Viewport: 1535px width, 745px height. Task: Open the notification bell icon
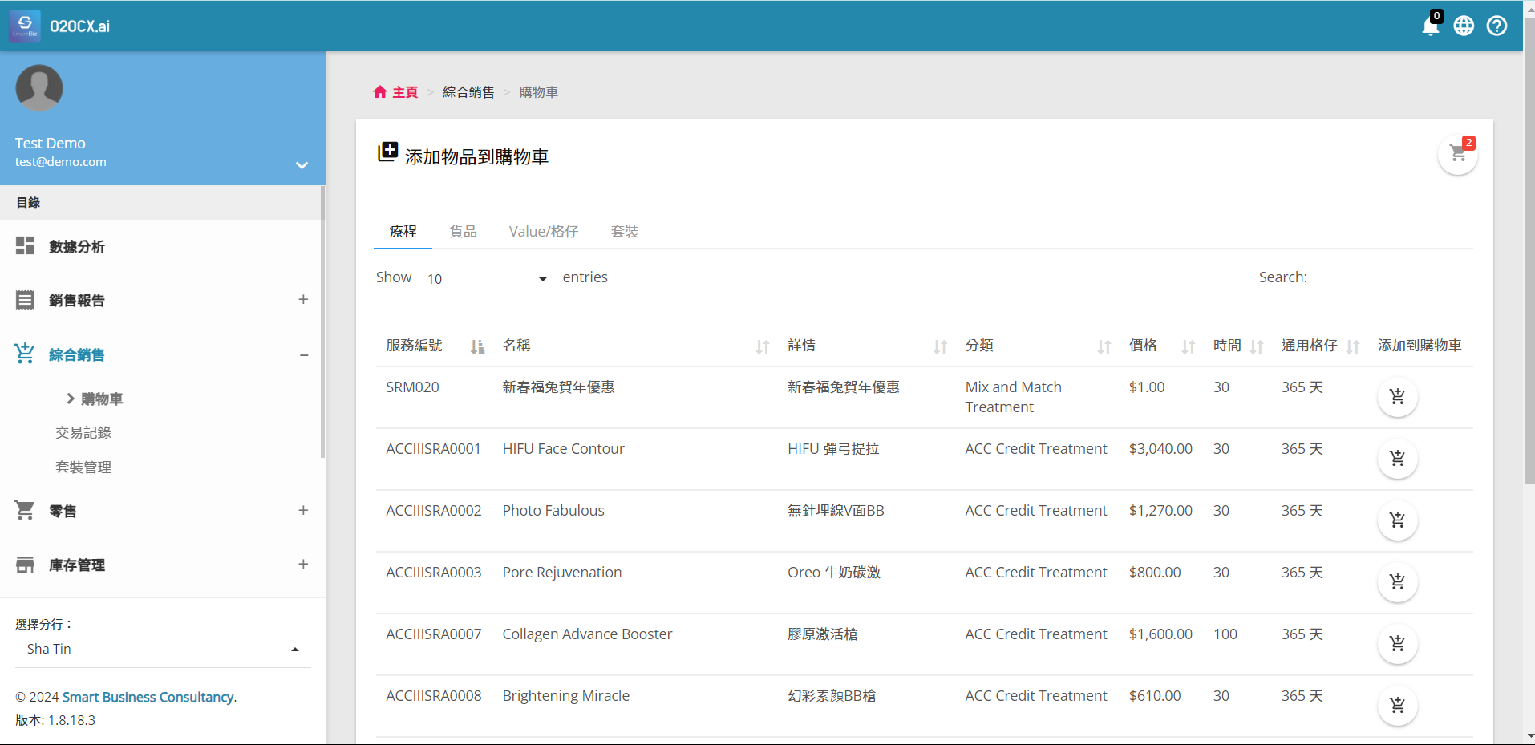[1430, 26]
